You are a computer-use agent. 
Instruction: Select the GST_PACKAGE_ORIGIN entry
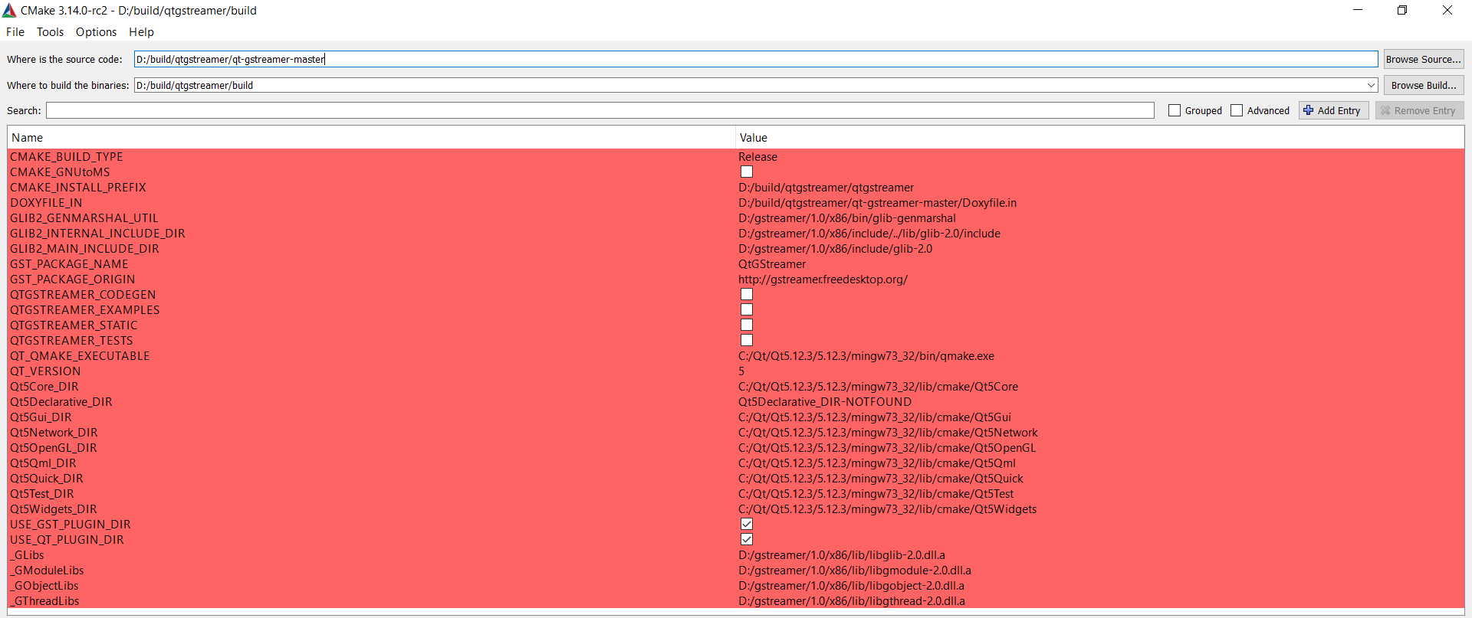click(x=73, y=279)
